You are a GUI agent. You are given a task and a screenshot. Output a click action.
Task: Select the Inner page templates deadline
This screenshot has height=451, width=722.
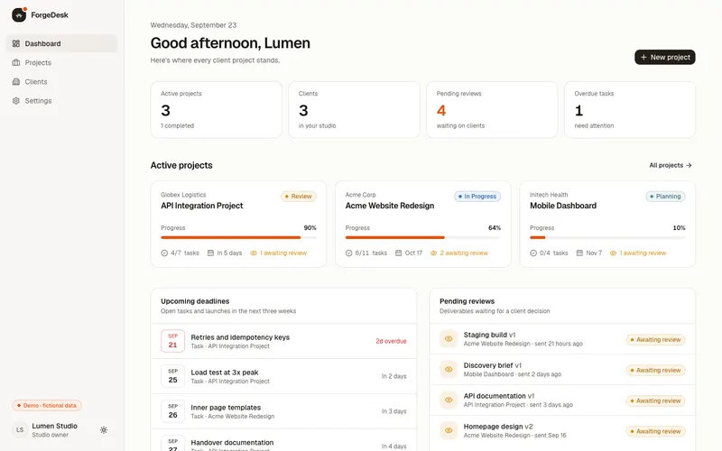(283, 411)
